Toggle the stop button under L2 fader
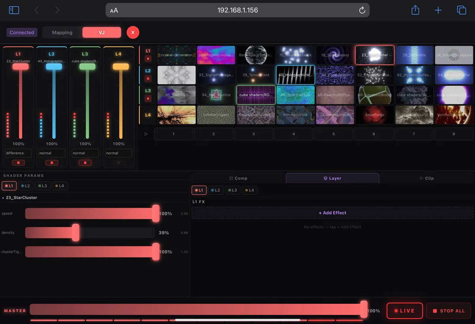Screen dimensions: 475x324 [52, 163]
